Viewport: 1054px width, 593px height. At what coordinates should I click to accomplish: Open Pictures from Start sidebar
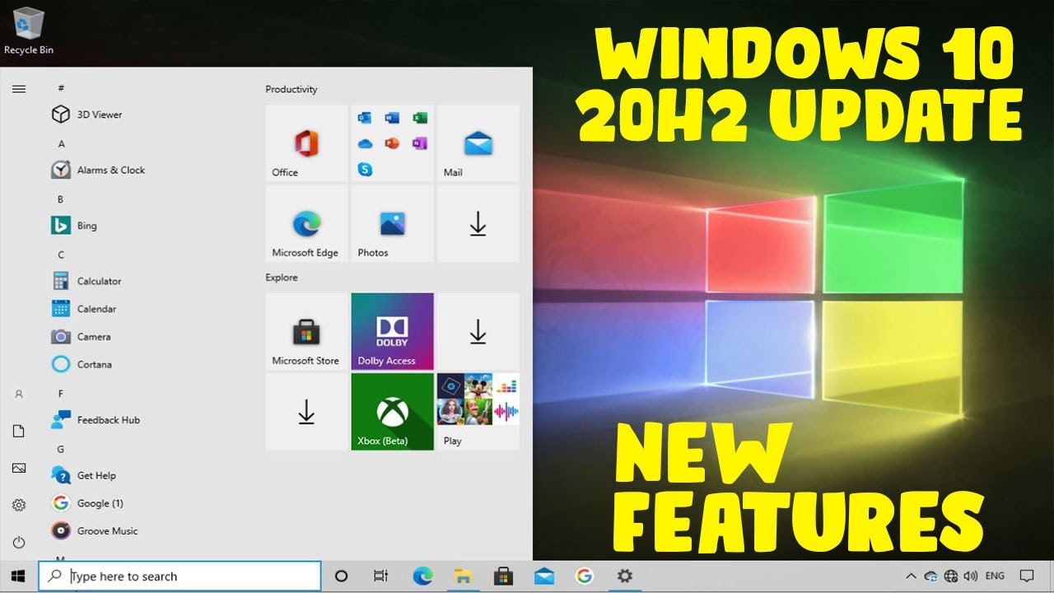(x=19, y=468)
